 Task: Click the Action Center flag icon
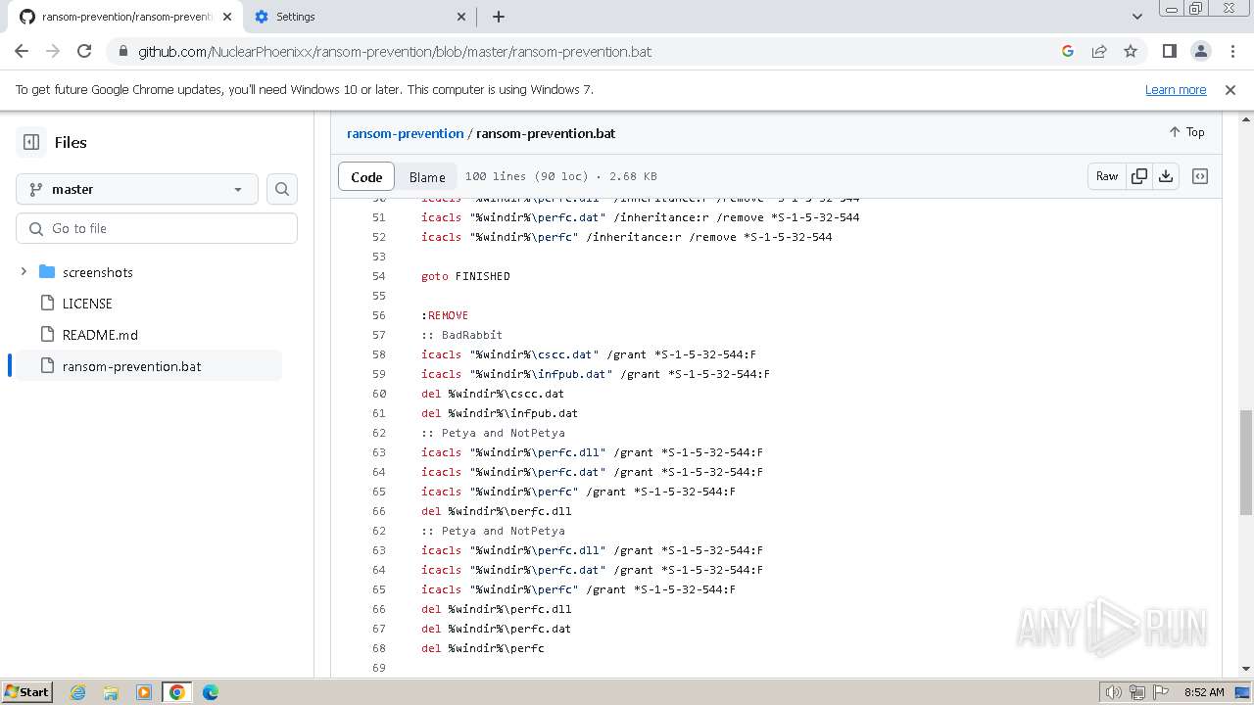click(x=1161, y=692)
